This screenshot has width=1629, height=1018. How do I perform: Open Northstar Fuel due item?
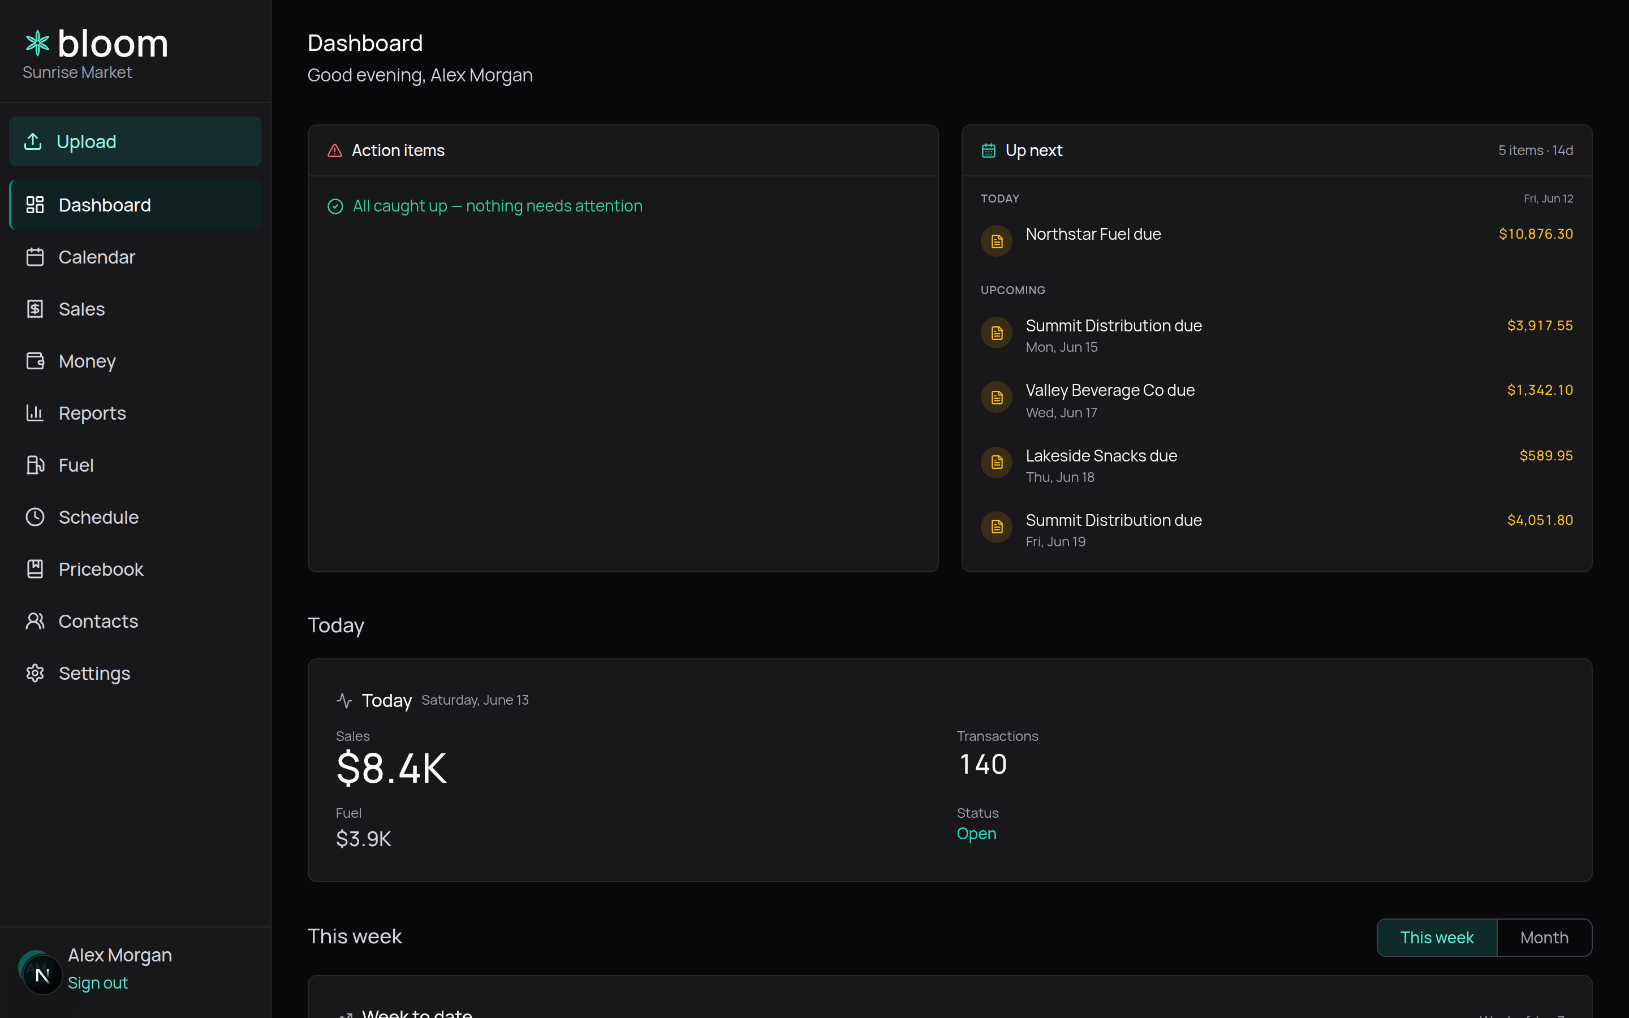click(x=1276, y=241)
